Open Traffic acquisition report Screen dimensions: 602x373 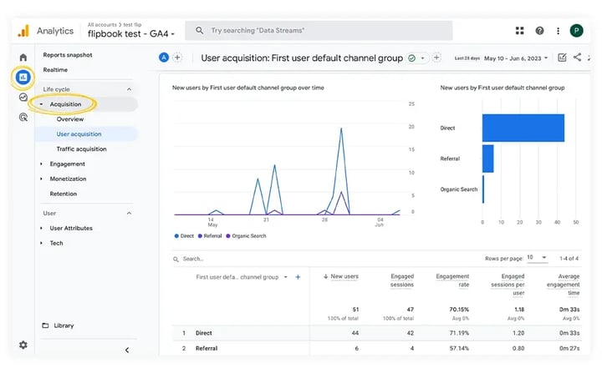tap(81, 149)
